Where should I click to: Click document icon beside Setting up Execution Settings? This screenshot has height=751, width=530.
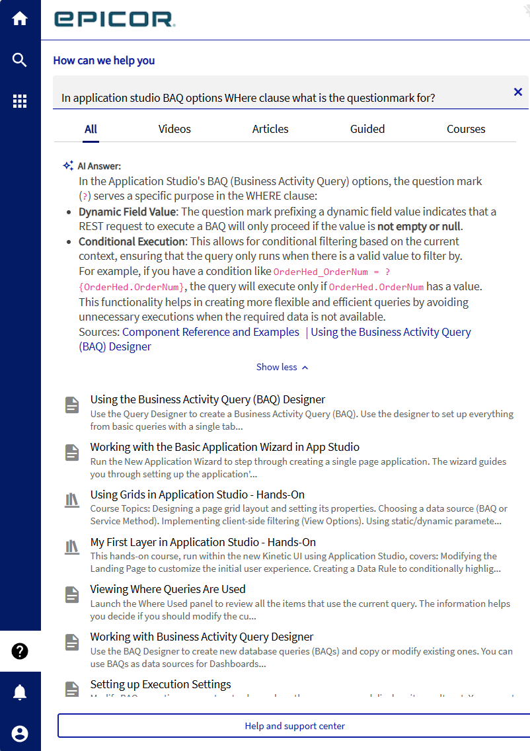(72, 689)
